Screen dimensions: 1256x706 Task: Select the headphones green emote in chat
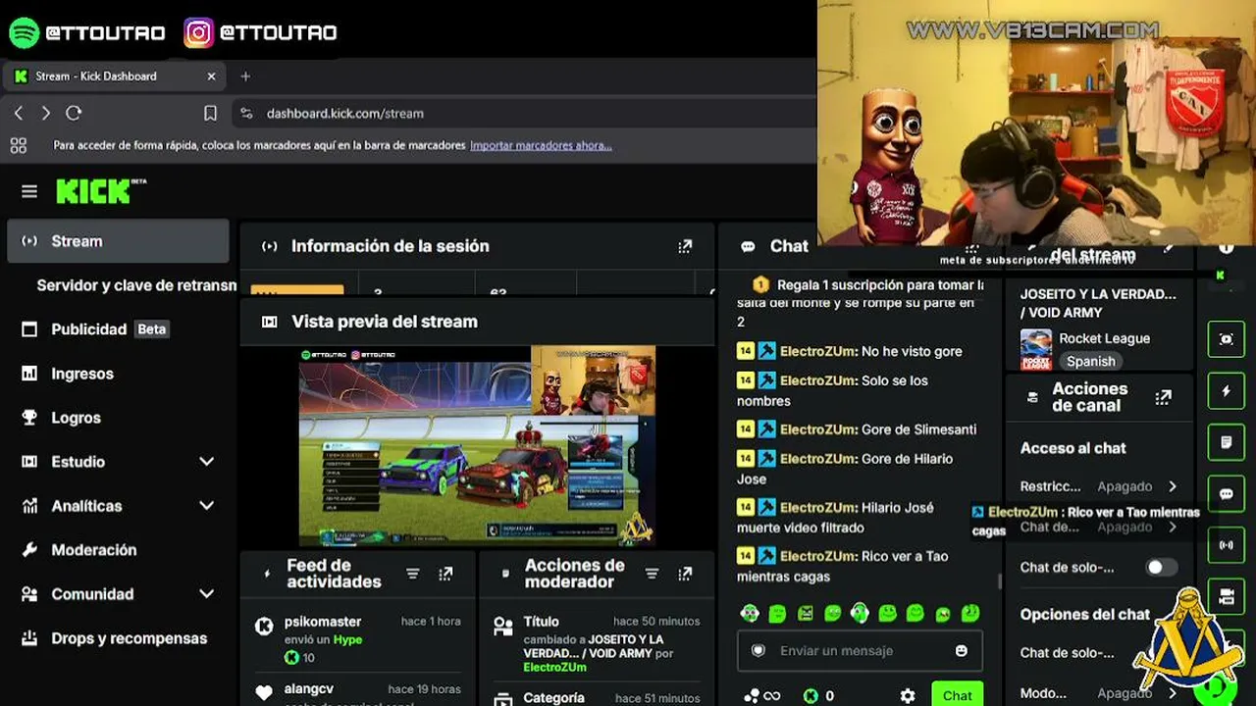[x=860, y=613]
